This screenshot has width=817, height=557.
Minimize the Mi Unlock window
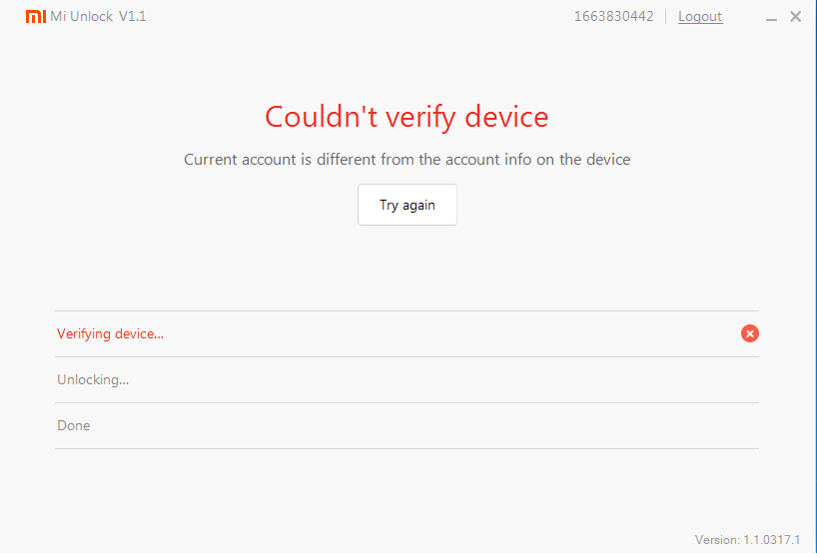pyautogui.click(x=772, y=17)
